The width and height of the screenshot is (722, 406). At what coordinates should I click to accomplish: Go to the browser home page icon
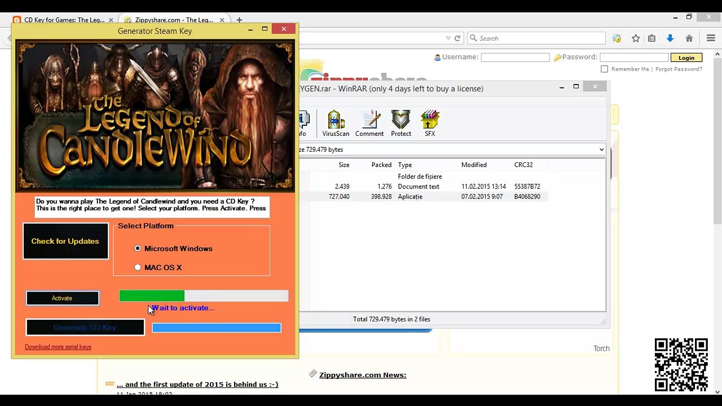(x=689, y=38)
